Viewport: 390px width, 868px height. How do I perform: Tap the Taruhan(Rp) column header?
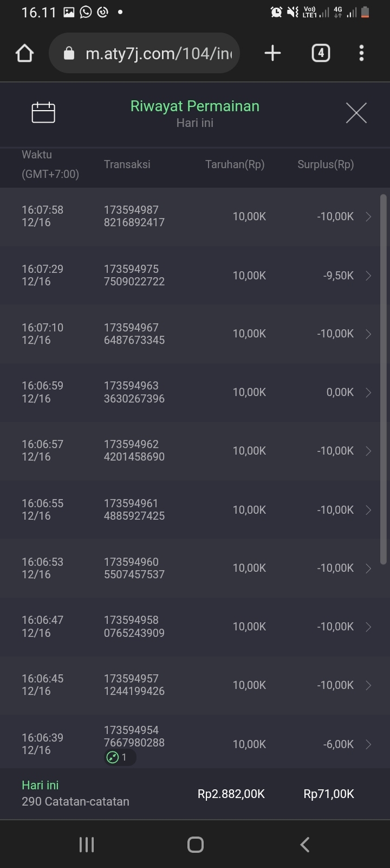[235, 164]
